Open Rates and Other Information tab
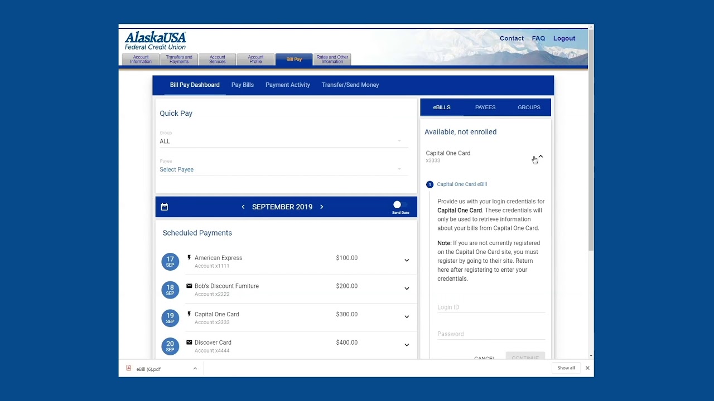Screen dimensions: 714x401 point(332,59)
